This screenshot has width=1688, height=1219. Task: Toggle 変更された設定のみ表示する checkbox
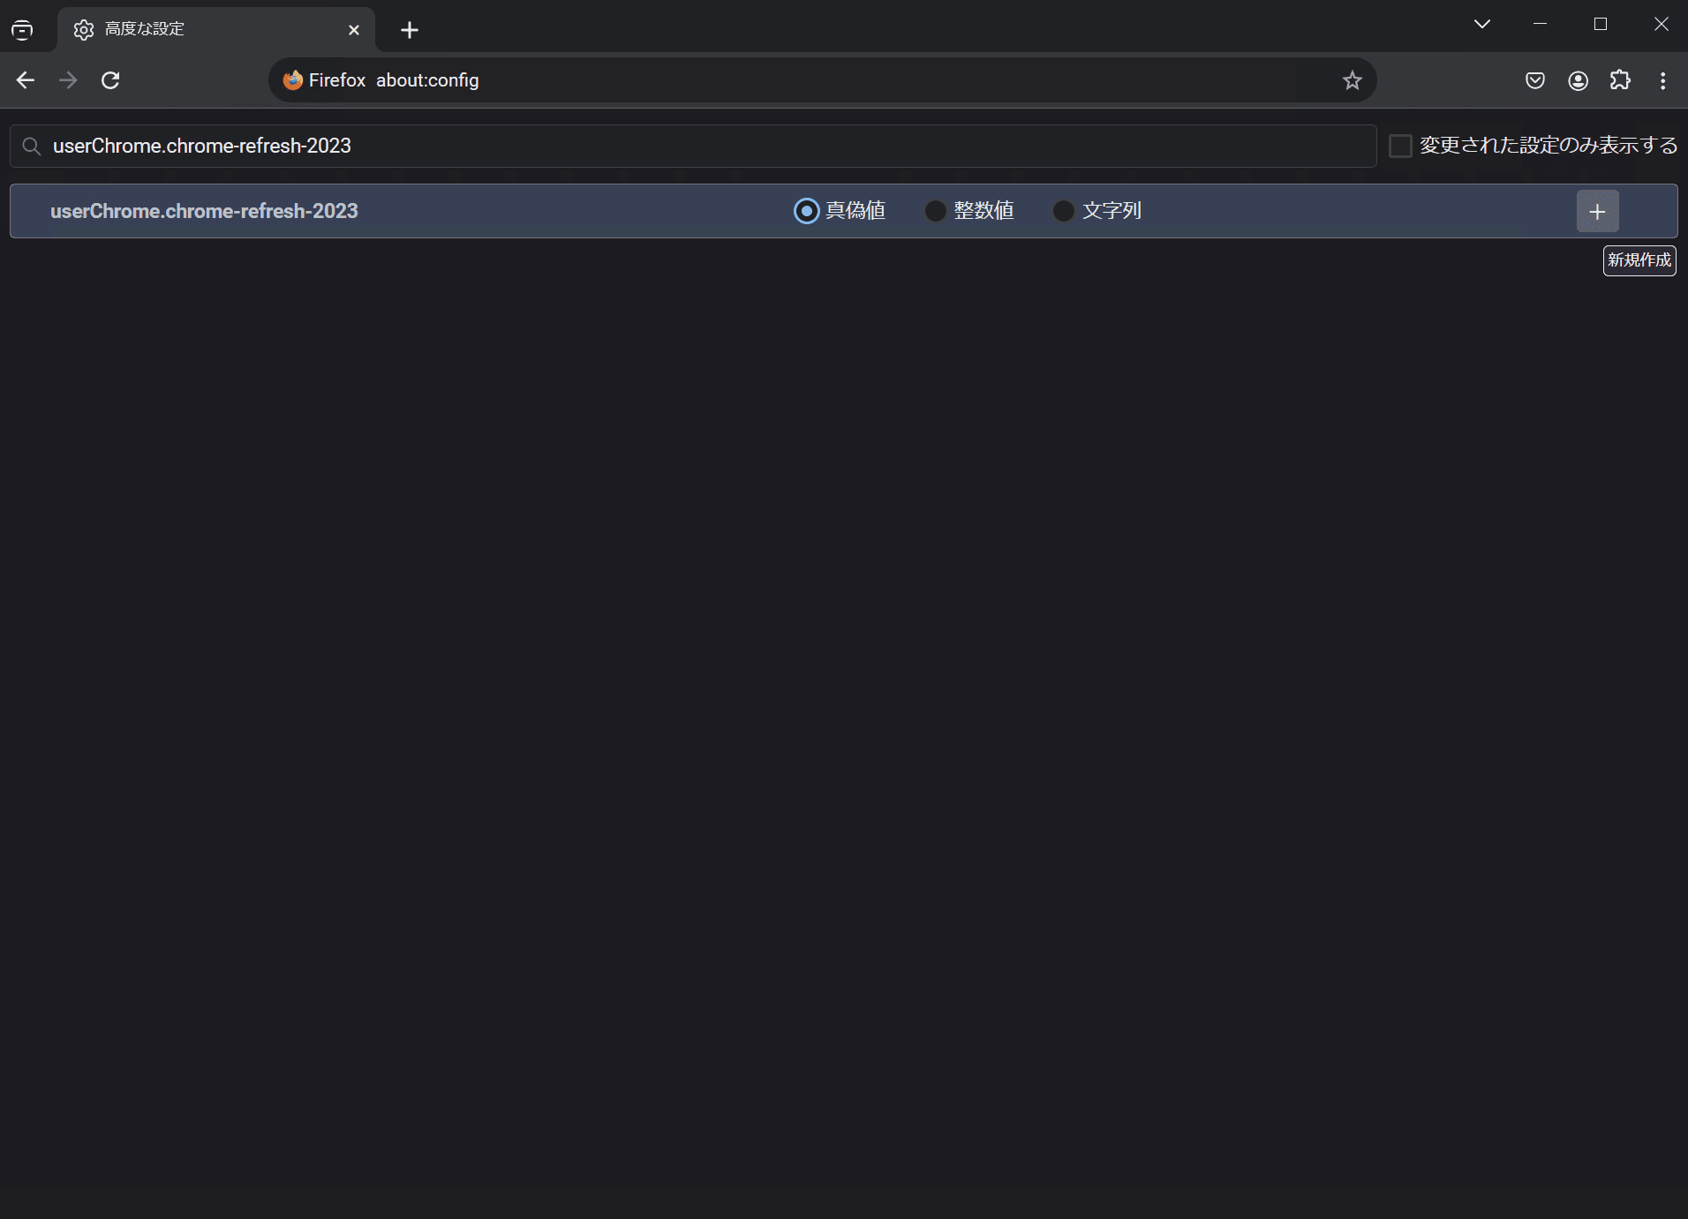point(1400,146)
